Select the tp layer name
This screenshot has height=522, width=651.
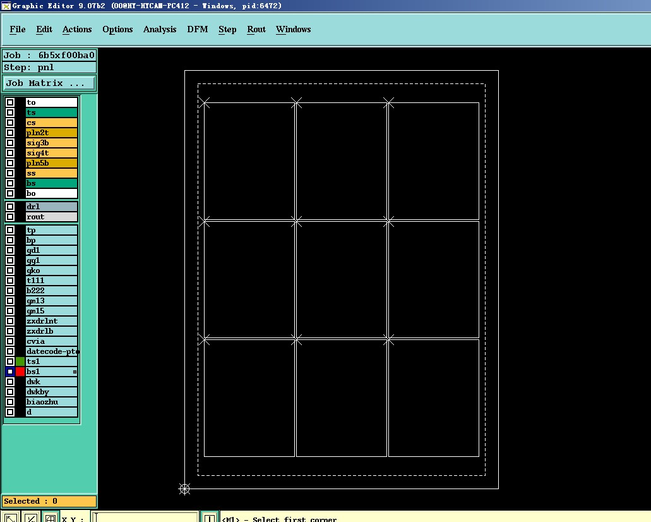click(x=52, y=230)
